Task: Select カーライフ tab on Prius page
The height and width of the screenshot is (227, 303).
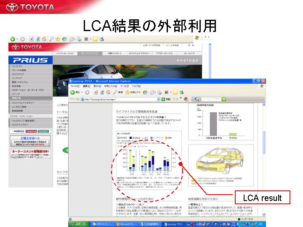Action: point(189,53)
